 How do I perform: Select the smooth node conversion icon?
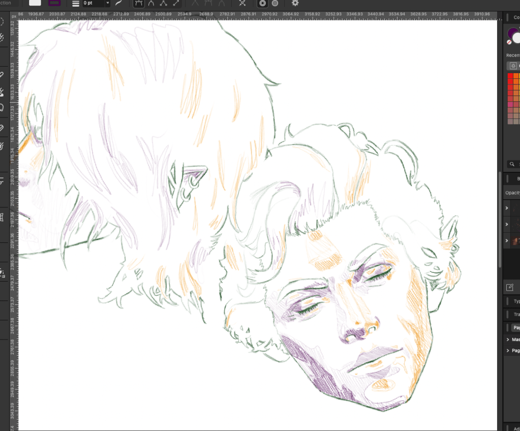coord(151,3)
